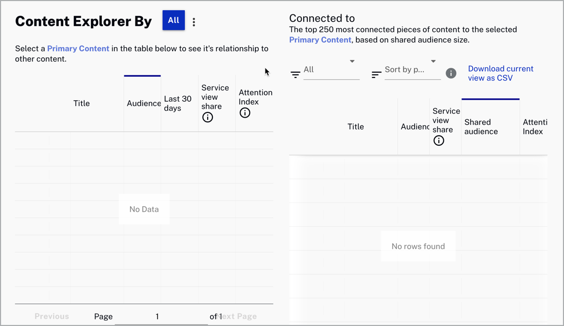Click the Attention Index info icon
Image resolution: width=564 pixels, height=326 pixels.
click(245, 112)
